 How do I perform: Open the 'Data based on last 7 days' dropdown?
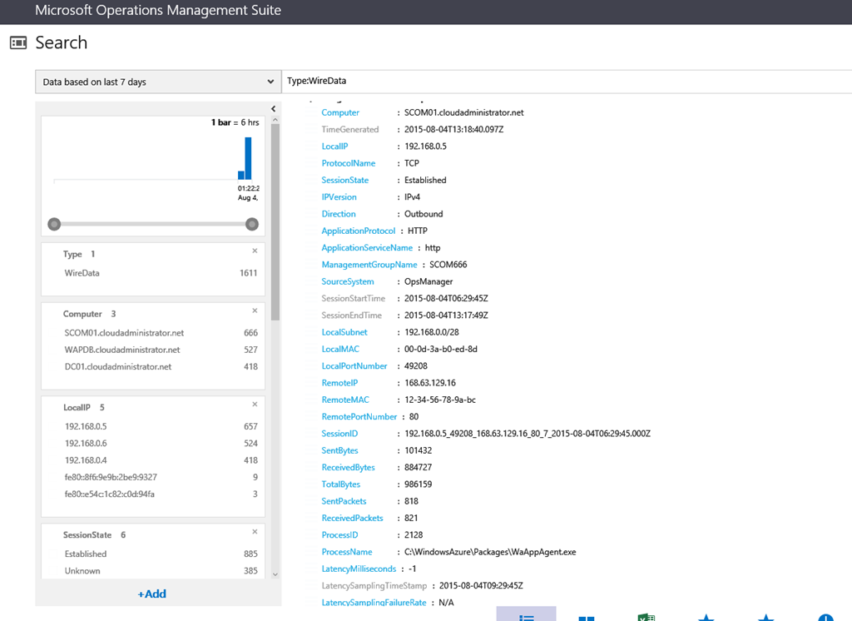pos(158,82)
